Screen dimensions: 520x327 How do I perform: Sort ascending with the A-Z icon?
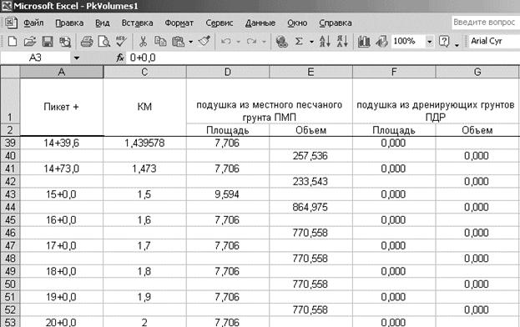click(x=325, y=42)
